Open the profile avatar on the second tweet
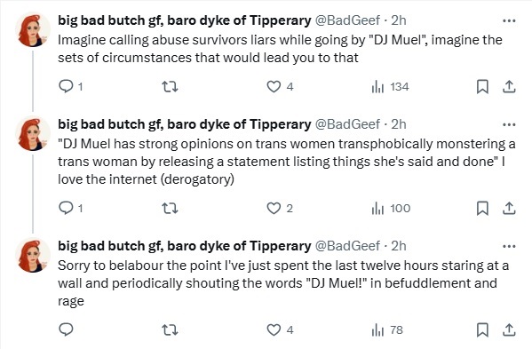The height and width of the screenshot is (349, 532). coord(33,133)
